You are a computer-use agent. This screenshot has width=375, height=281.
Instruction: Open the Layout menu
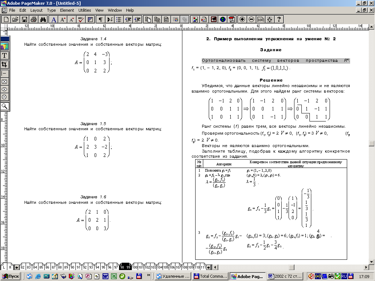36,10
